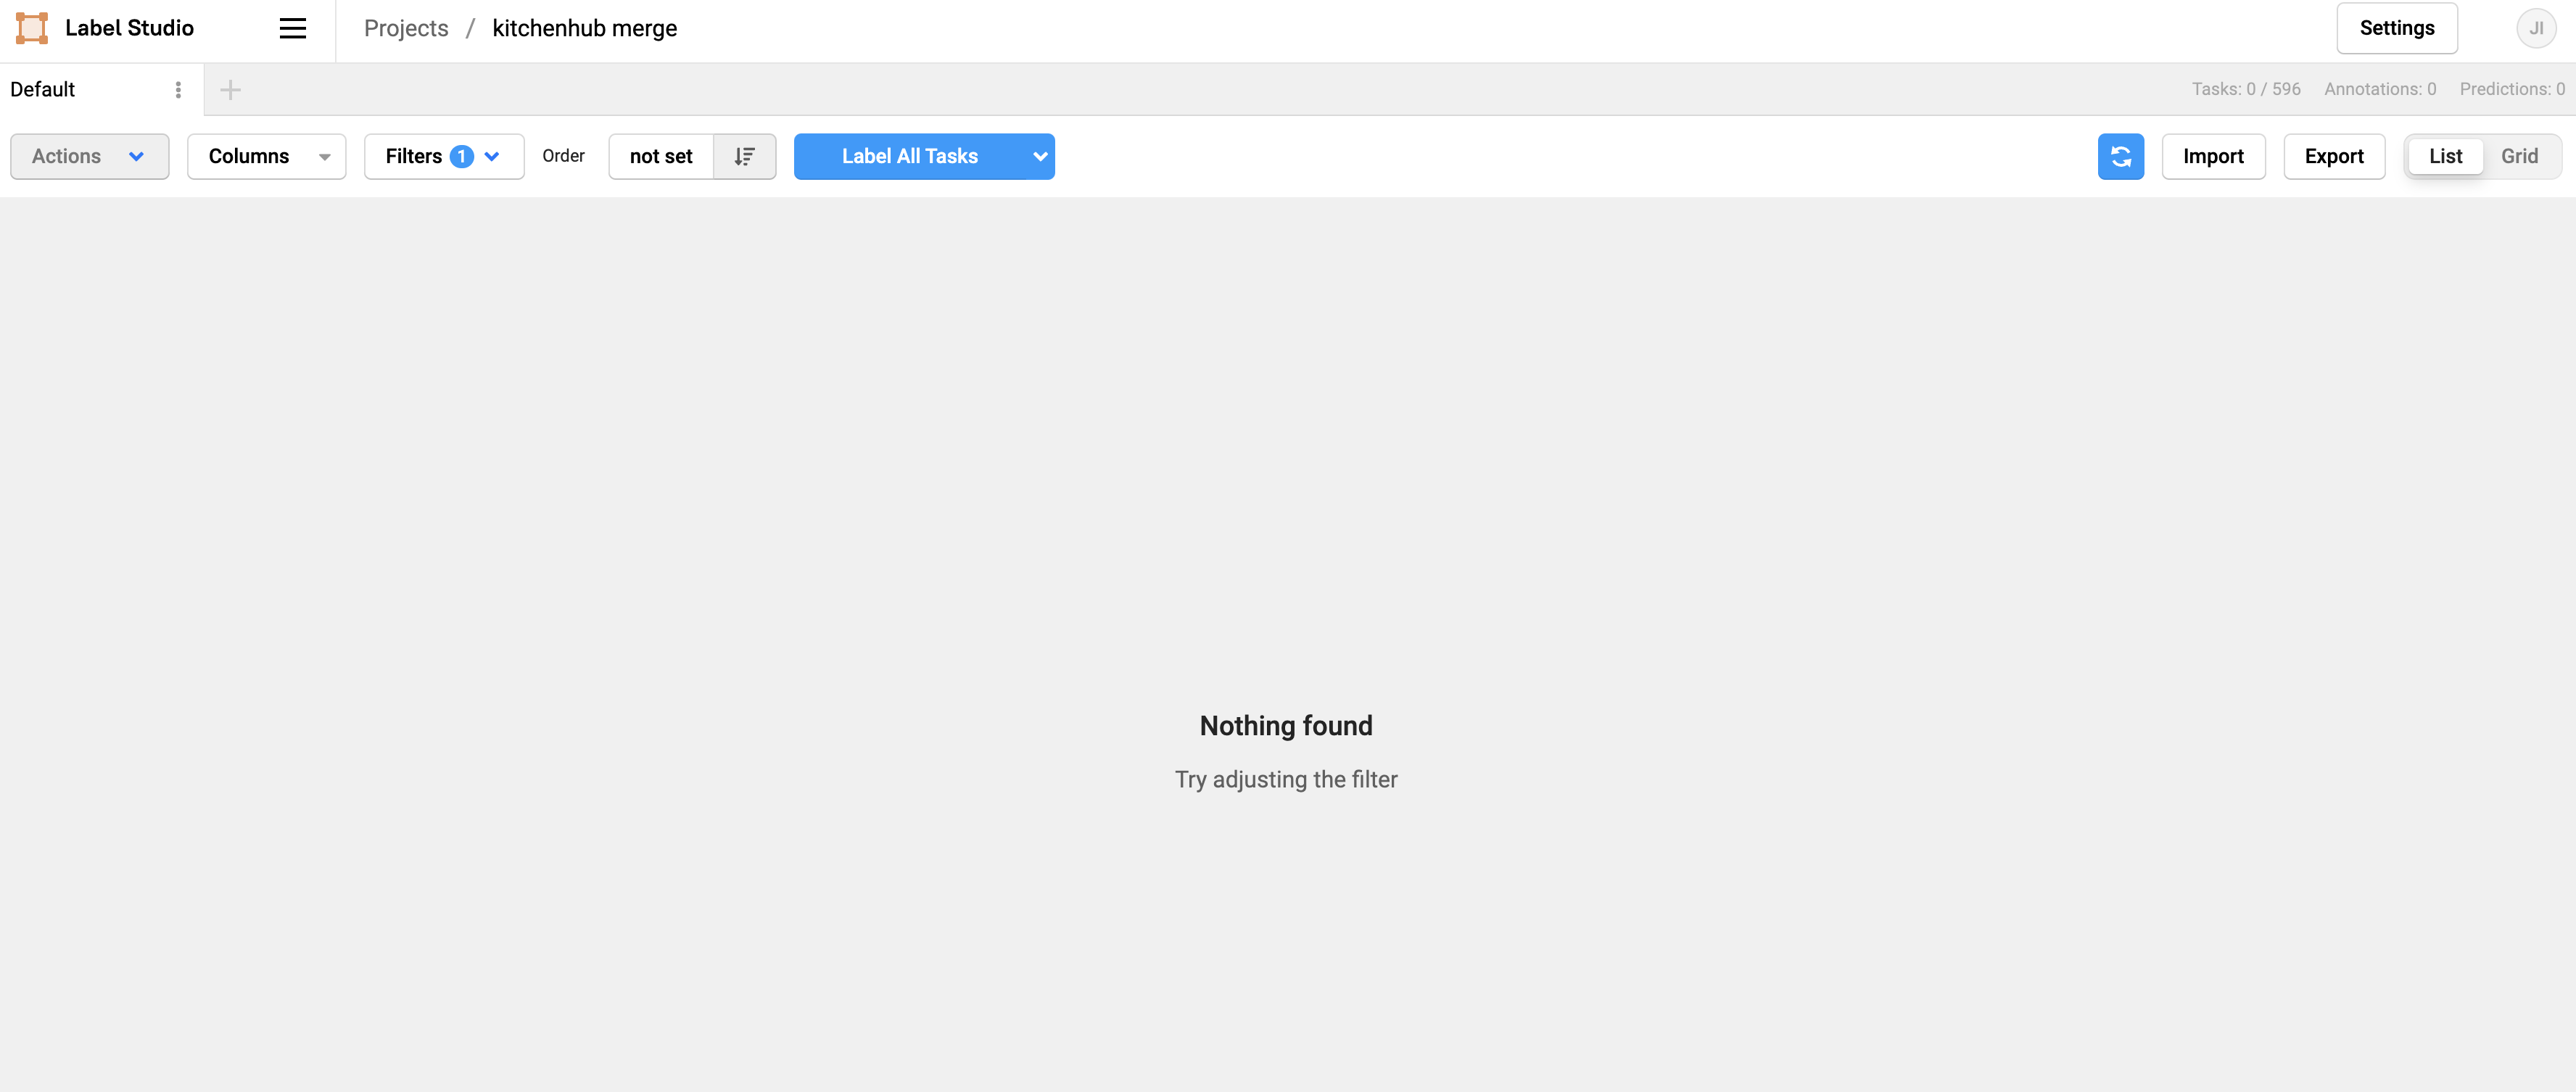Click the Label All Tasks button

point(909,156)
